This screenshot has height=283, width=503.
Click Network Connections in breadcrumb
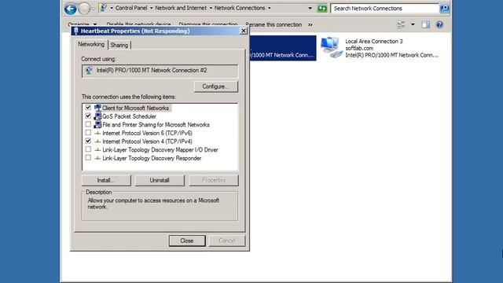pyautogui.click(x=240, y=8)
